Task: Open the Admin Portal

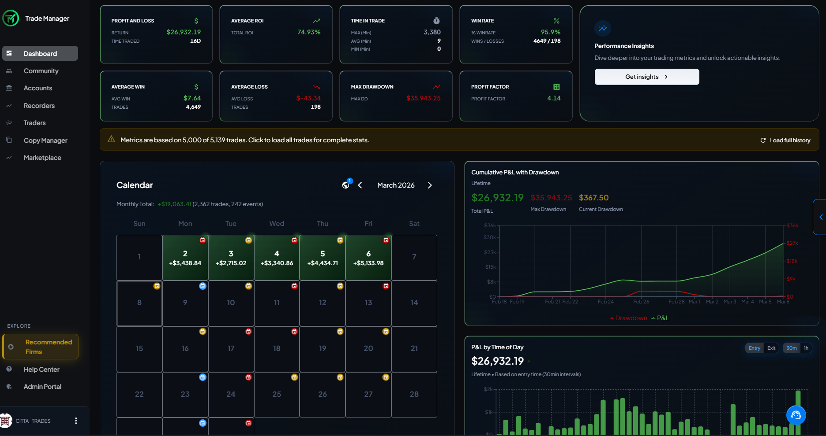Action: click(x=42, y=386)
